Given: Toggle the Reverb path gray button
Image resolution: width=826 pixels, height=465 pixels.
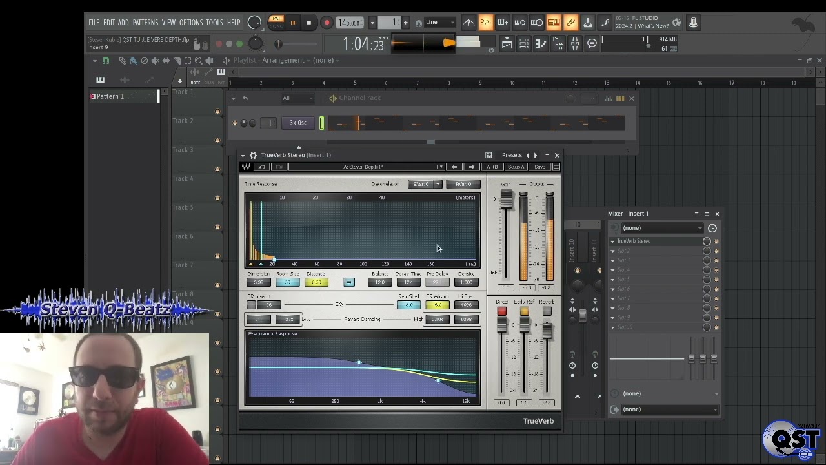Looking at the screenshot, I should [x=547, y=311].
